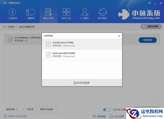Click the 微信客服 WeChat icon

tap(94, 116)
